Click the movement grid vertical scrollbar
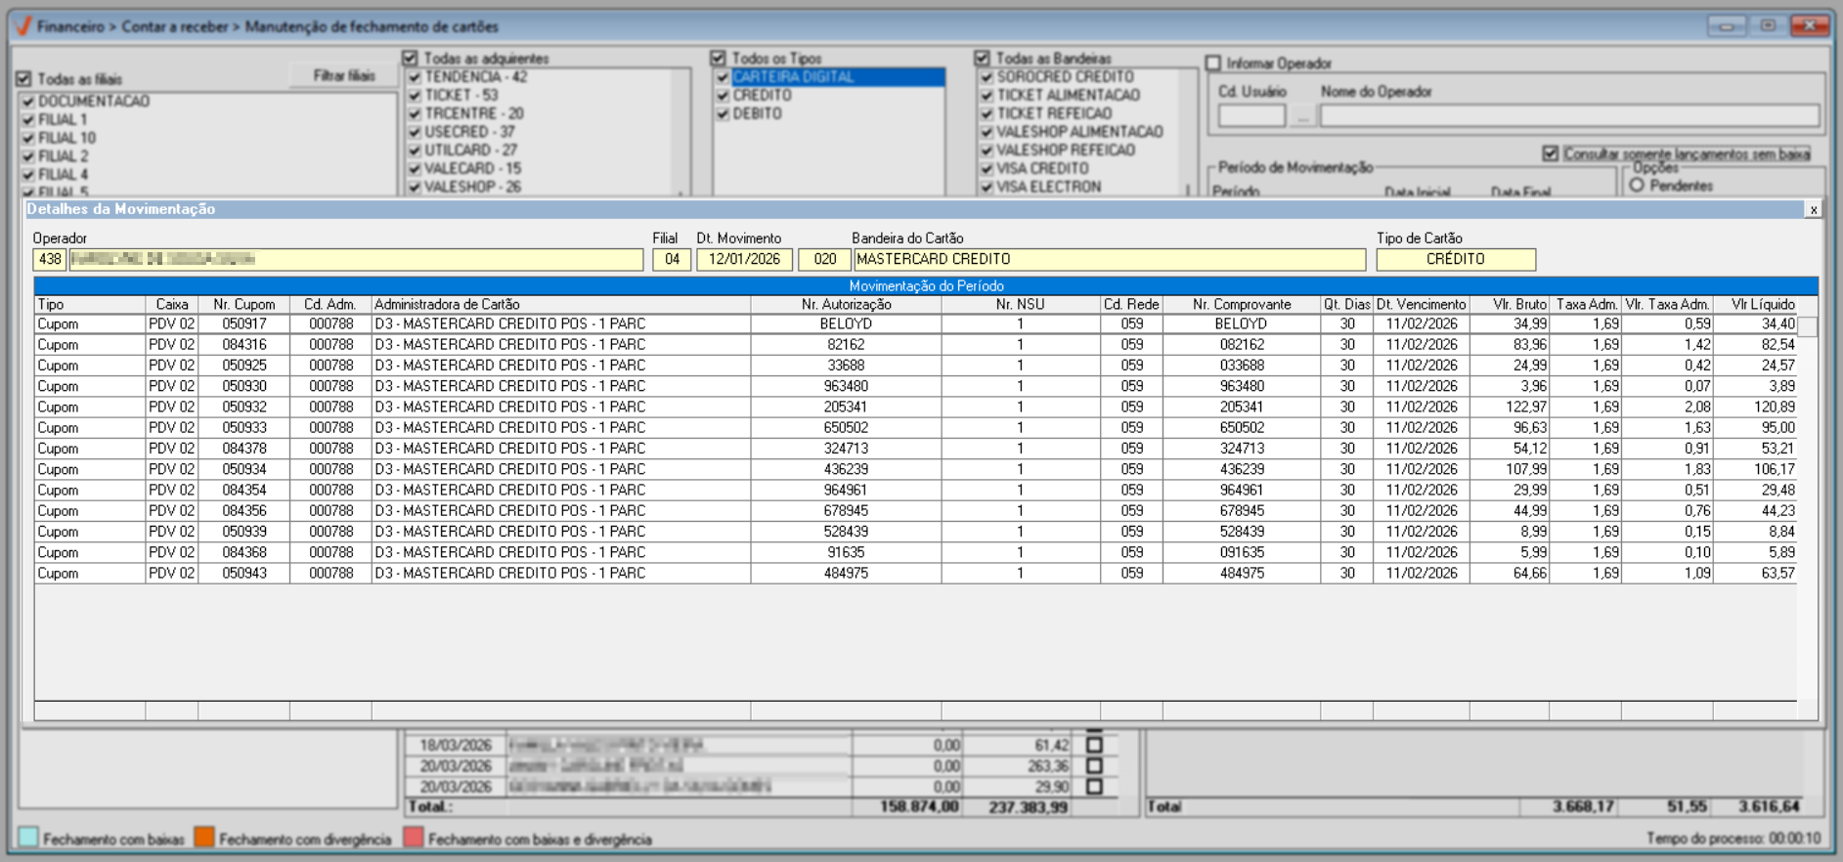This screenshot has height=862, width=1843. pos(1808,508)
